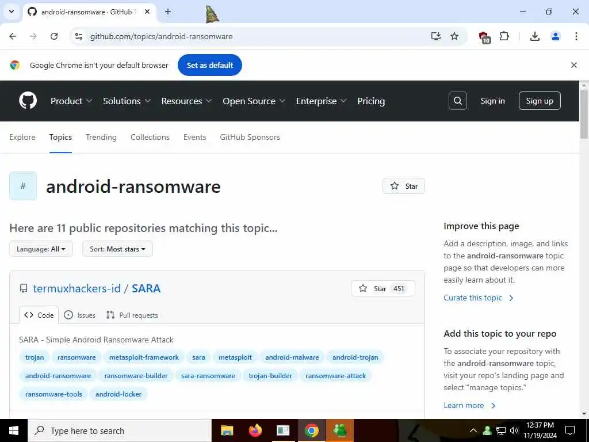Click the repository icon next to termuxhackers-id
The width and height of the screenshot is (589, 442).
23,288
